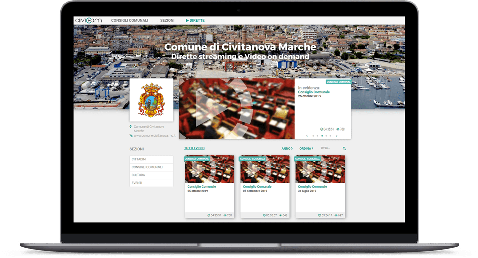Viewport: 478px width, 258px height.
Task: Click the location pin icon
Action: coord(131,127)
